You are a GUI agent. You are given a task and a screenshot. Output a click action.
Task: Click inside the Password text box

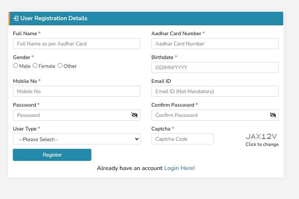(72, 115)
